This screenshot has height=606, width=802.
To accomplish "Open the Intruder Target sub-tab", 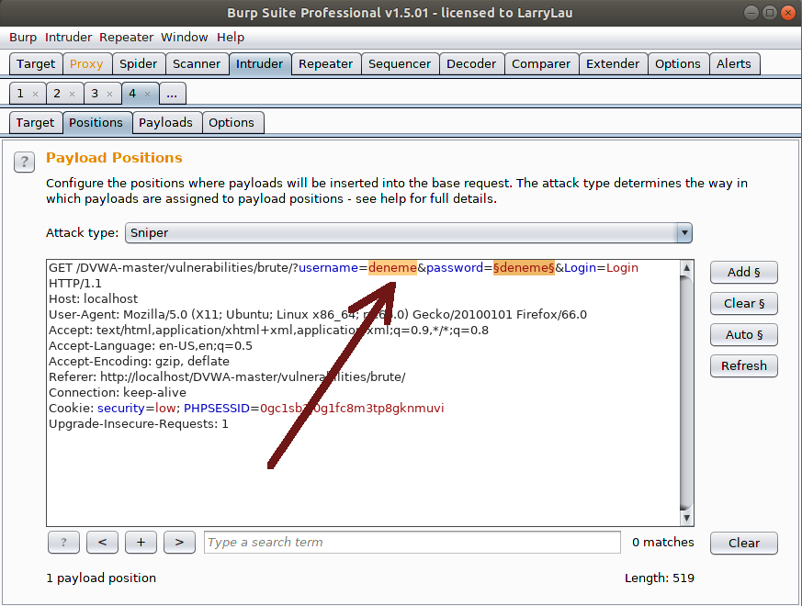I will (x=35, y=123).
